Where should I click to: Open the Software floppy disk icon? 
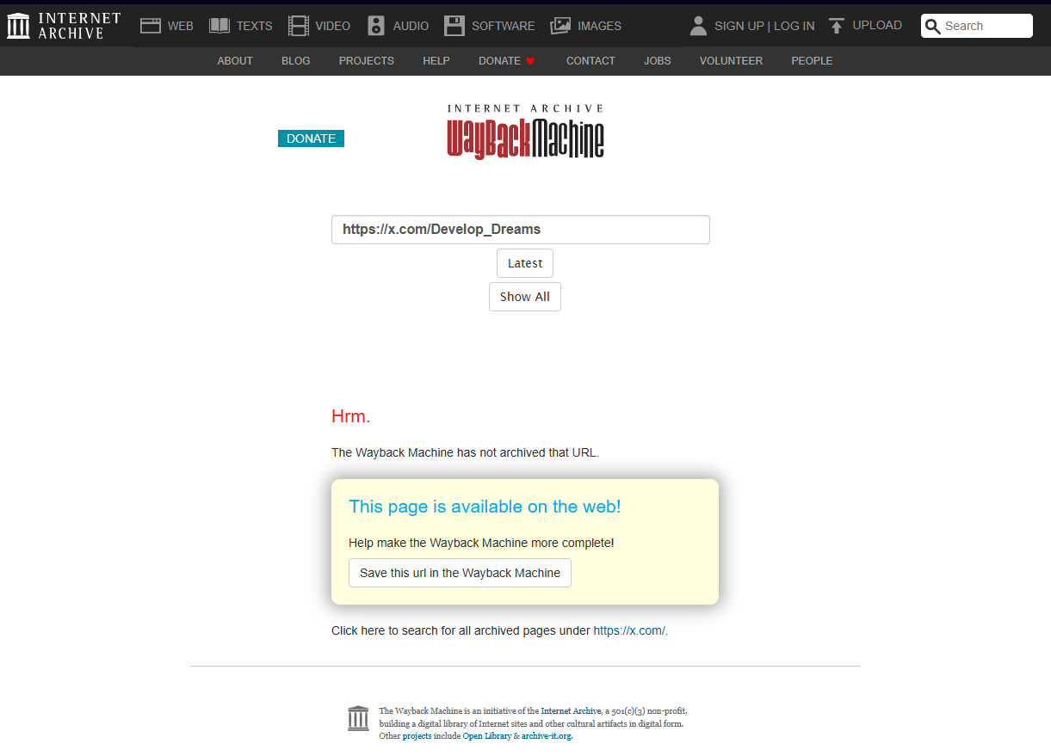pyautogui.click(x=454, y=26)
